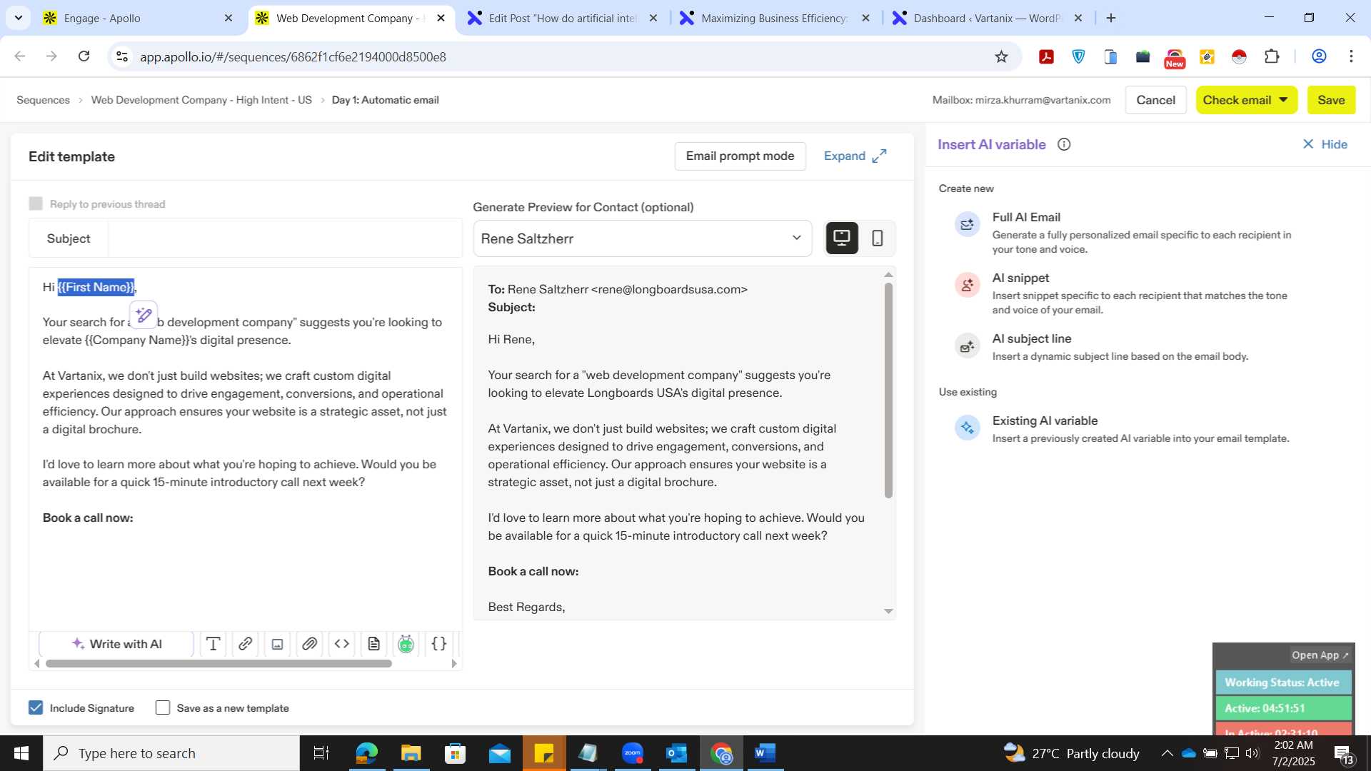
Task: Click the preview pane vertical scrollbar
Action: [888, 390]
